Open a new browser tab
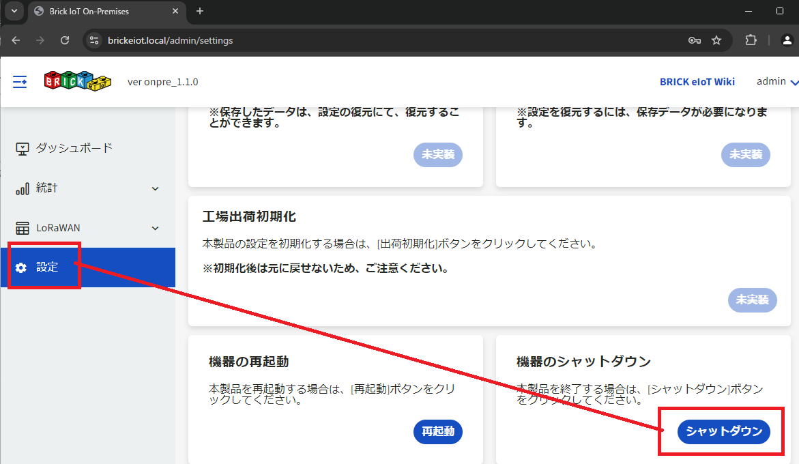Screen dimensions: 799x464 200,12
